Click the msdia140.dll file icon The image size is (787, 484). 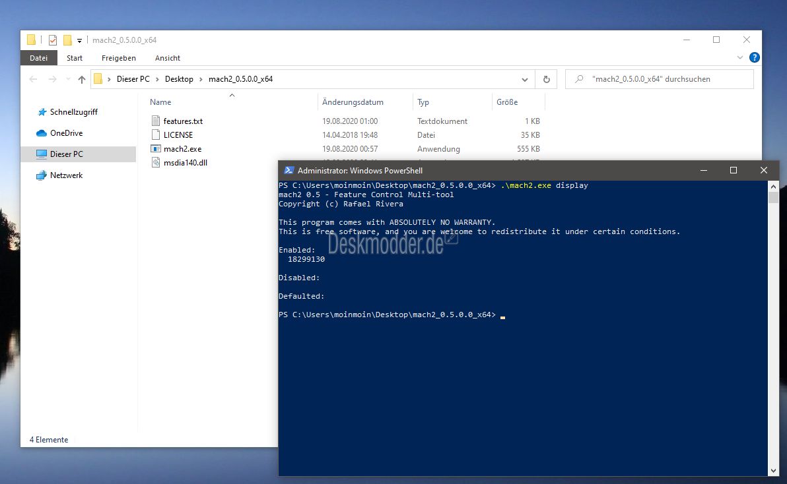coord(156,162)
